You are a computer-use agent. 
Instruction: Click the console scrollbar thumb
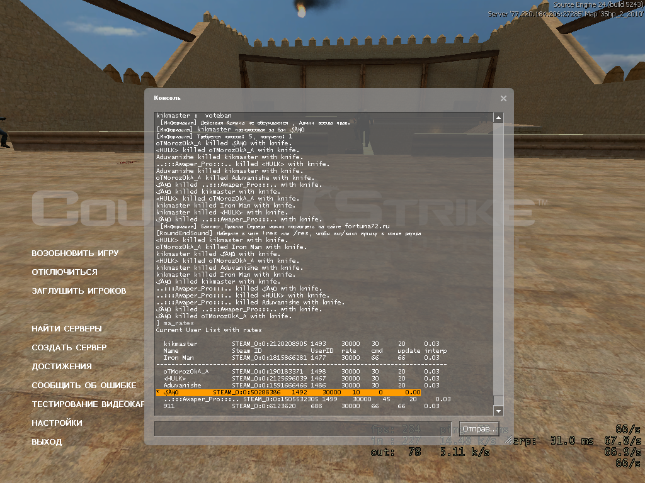tap(498, 401)
